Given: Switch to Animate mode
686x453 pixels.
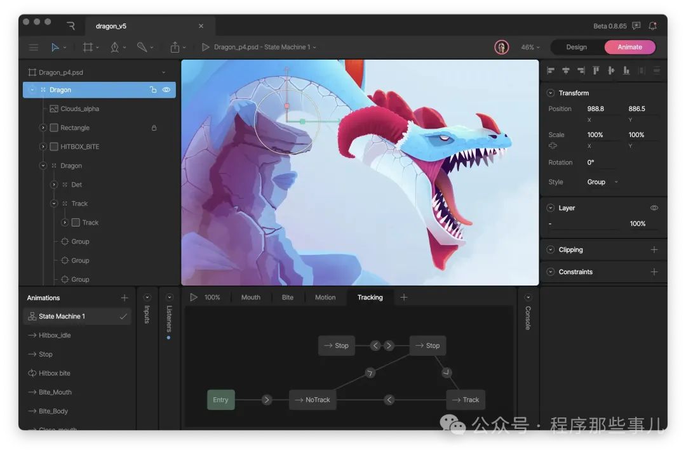Looking at the screenshot, I should [x=629, y=47].
